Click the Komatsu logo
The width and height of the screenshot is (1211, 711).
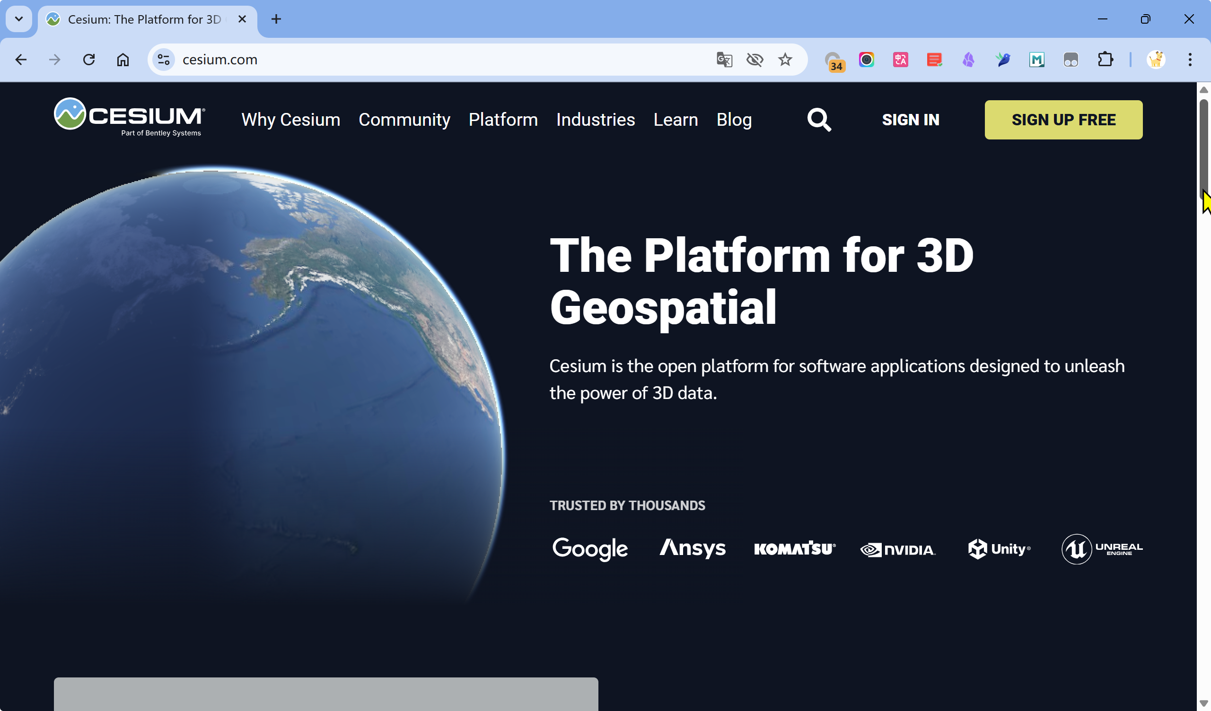tap(795, 549)
